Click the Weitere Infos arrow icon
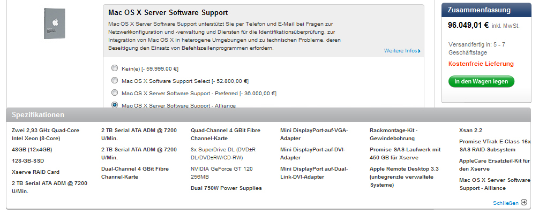539x215 pixels. (420, 51)
